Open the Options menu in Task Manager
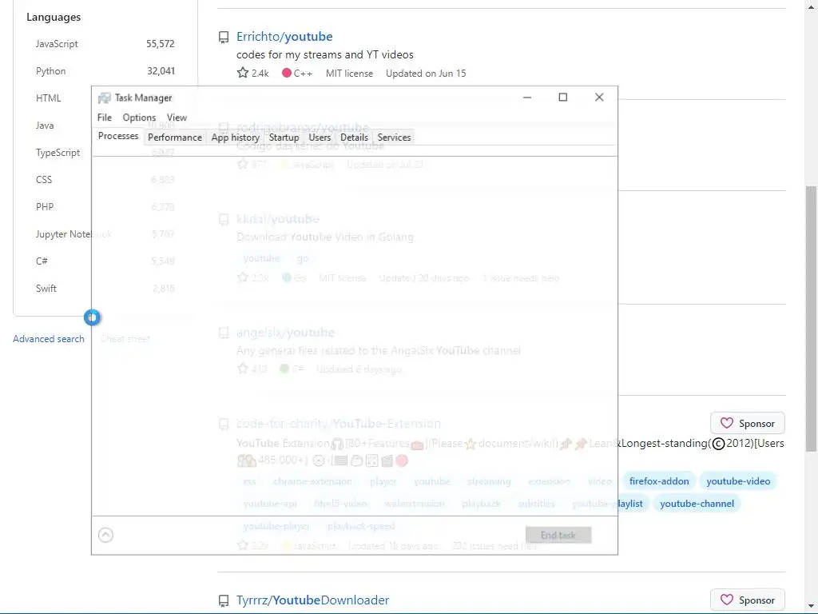The image size is (818, 614). click(139, 118)
